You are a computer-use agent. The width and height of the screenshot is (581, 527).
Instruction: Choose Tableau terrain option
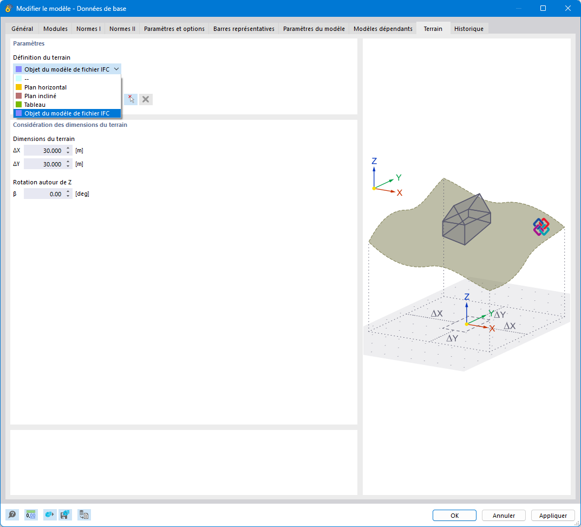pyautogui.click(x=67, y=105)
